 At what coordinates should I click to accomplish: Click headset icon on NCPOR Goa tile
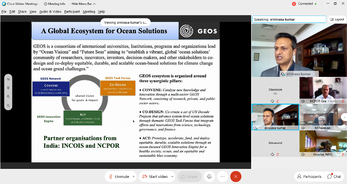303,101
